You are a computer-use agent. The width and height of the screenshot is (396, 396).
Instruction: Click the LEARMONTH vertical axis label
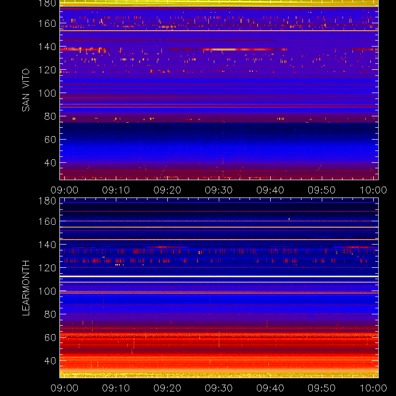[26, 288]
